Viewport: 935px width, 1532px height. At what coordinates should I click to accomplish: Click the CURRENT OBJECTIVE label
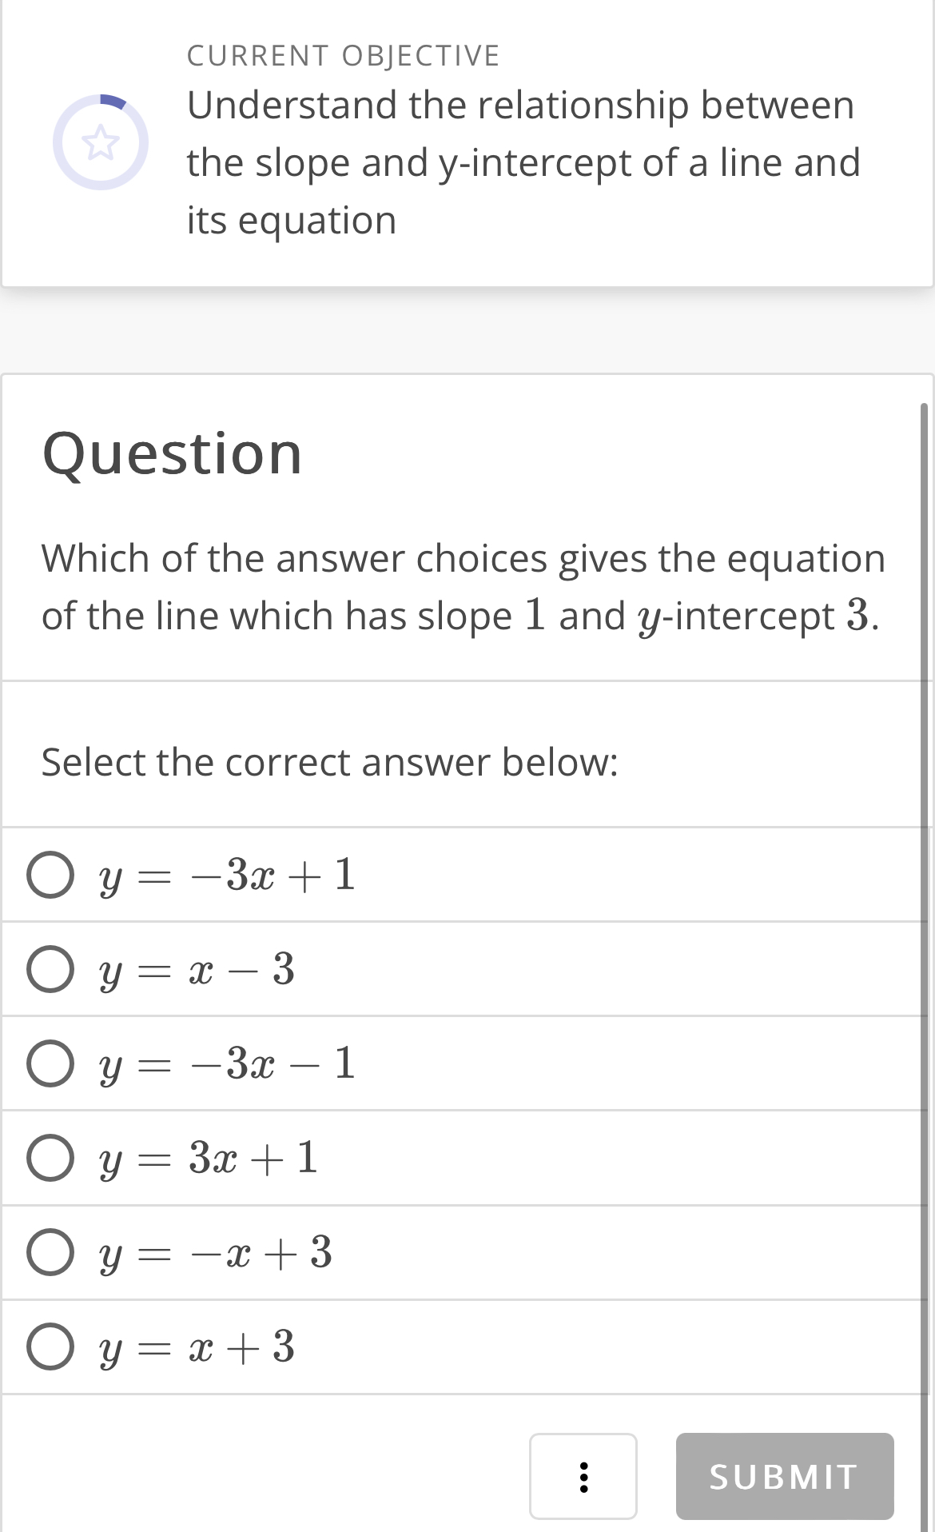click(x=342, y=54)
